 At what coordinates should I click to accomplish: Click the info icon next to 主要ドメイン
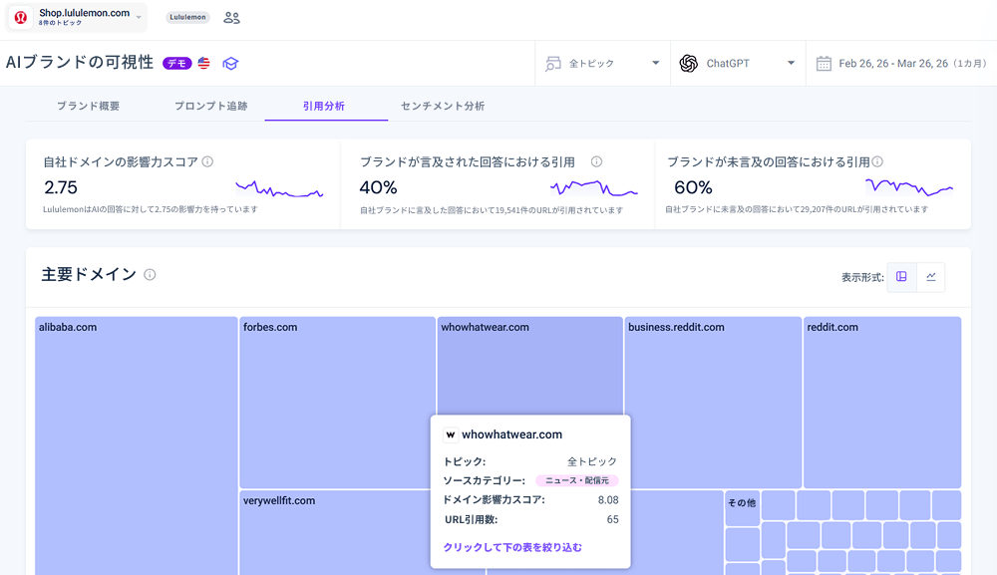(150, 274)
